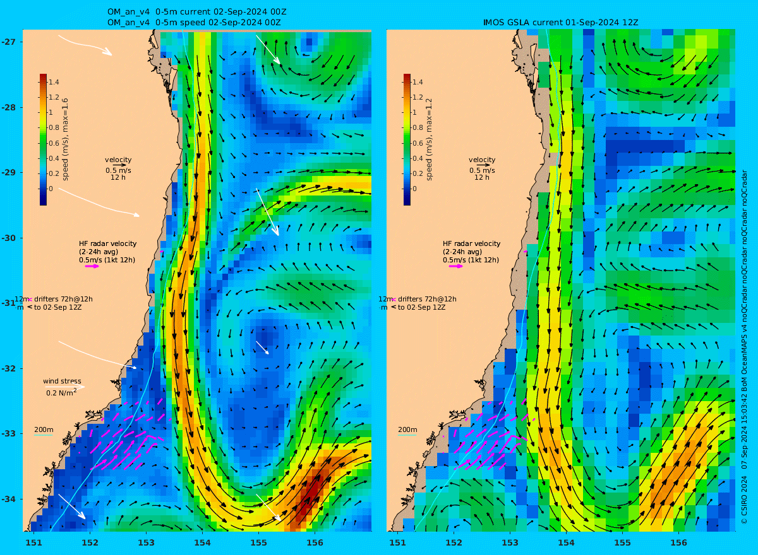Click longitude 156 under the left map
The height and width of the screenshot is (555, 758).
tap(315, 542)
